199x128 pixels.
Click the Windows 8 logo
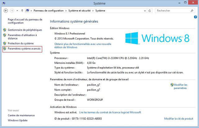point(157,38)
